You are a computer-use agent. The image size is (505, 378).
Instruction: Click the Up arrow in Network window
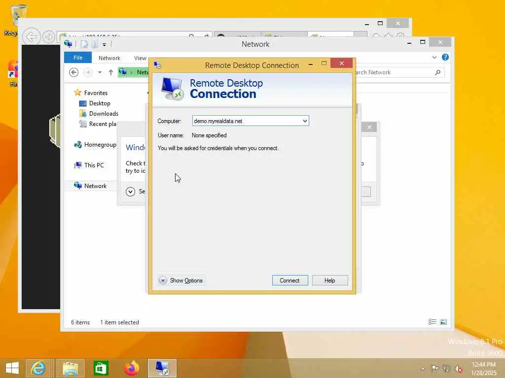111,72
